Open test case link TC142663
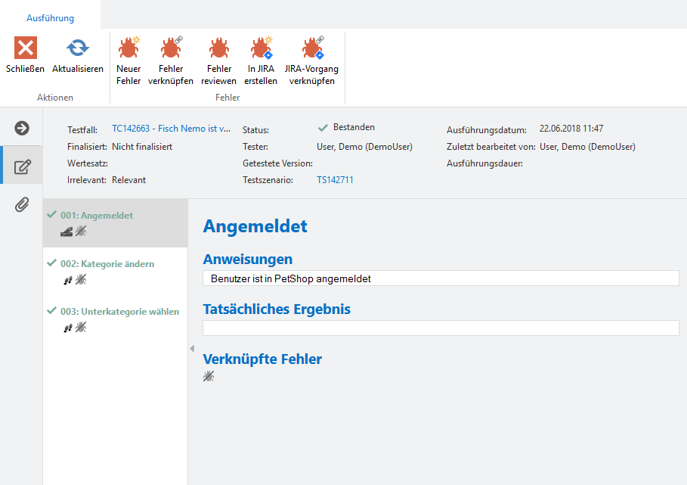Screen dimensions: 687x485 (171, 129)
